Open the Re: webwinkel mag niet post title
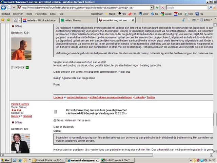 [x=97, y=110]
